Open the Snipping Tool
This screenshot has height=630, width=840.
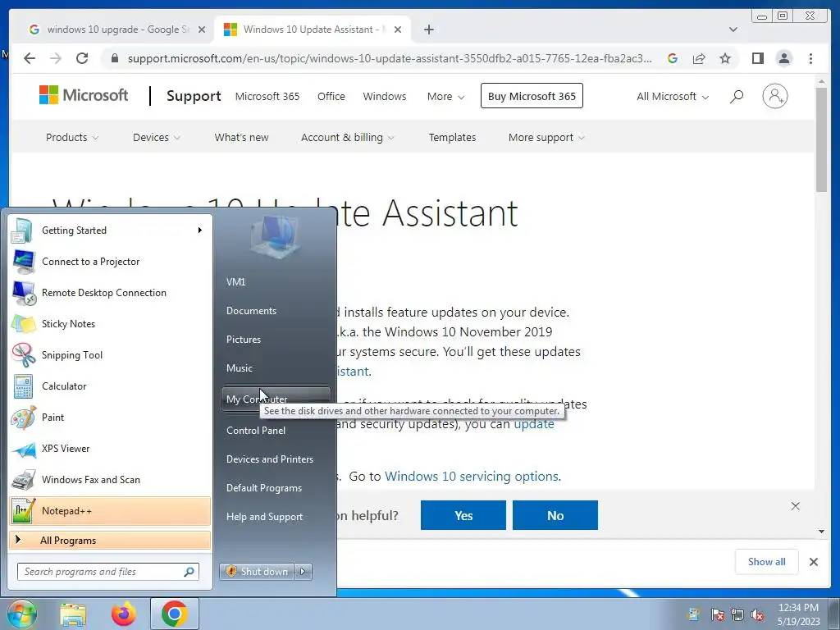click(x=110, y=354)
